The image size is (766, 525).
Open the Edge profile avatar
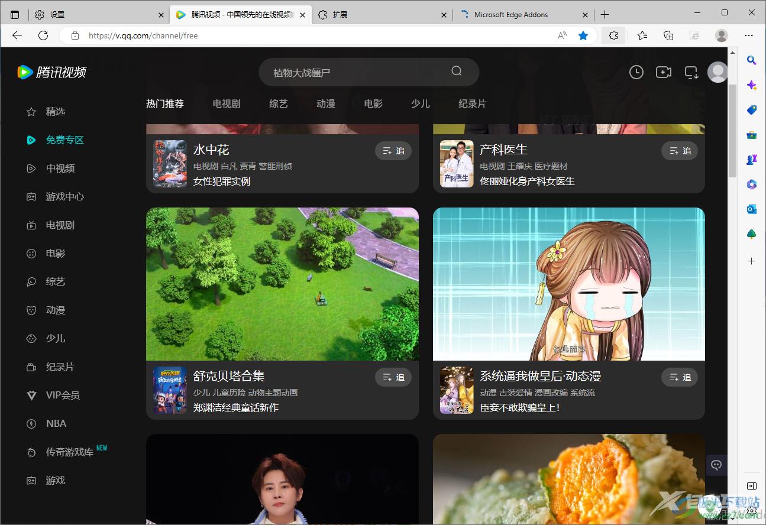pyautogui.click(x=722, y=35)
